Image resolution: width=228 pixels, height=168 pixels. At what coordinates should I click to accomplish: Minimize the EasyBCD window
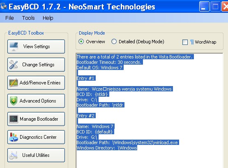pos(204,6)
